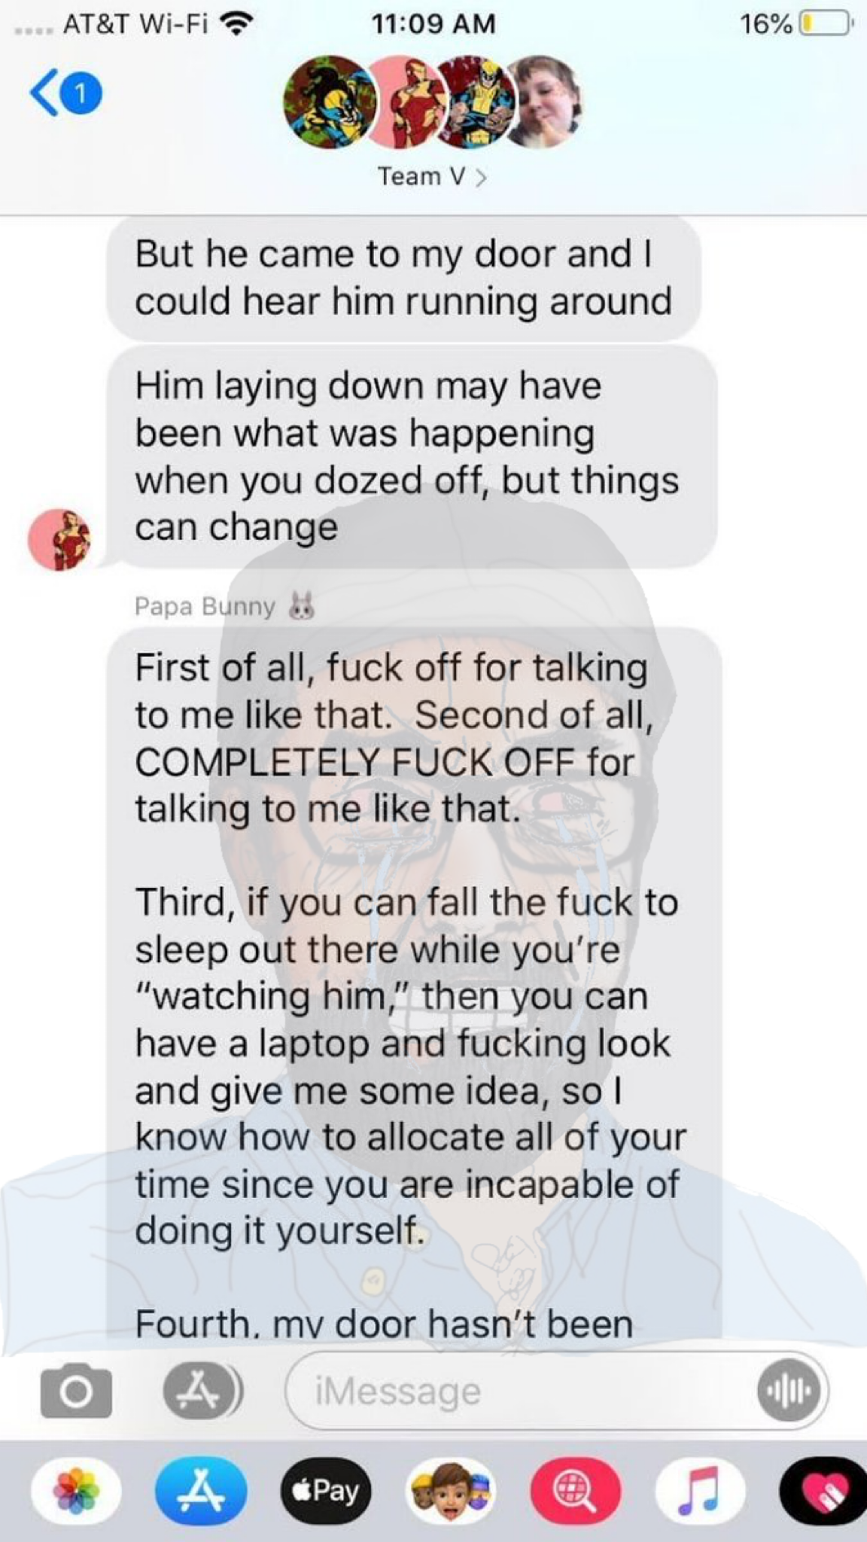Open the Photos app in iMessage drawer
The height and width of the screenshot is (1542, 867).
[x=76, y=1491]
